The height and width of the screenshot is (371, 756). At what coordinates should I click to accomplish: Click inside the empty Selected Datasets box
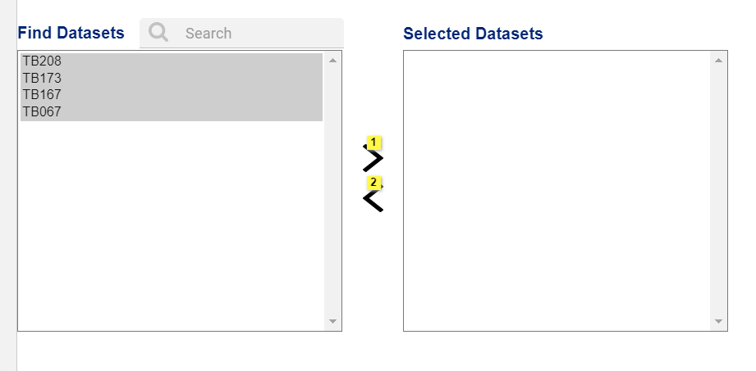(557, 191)
